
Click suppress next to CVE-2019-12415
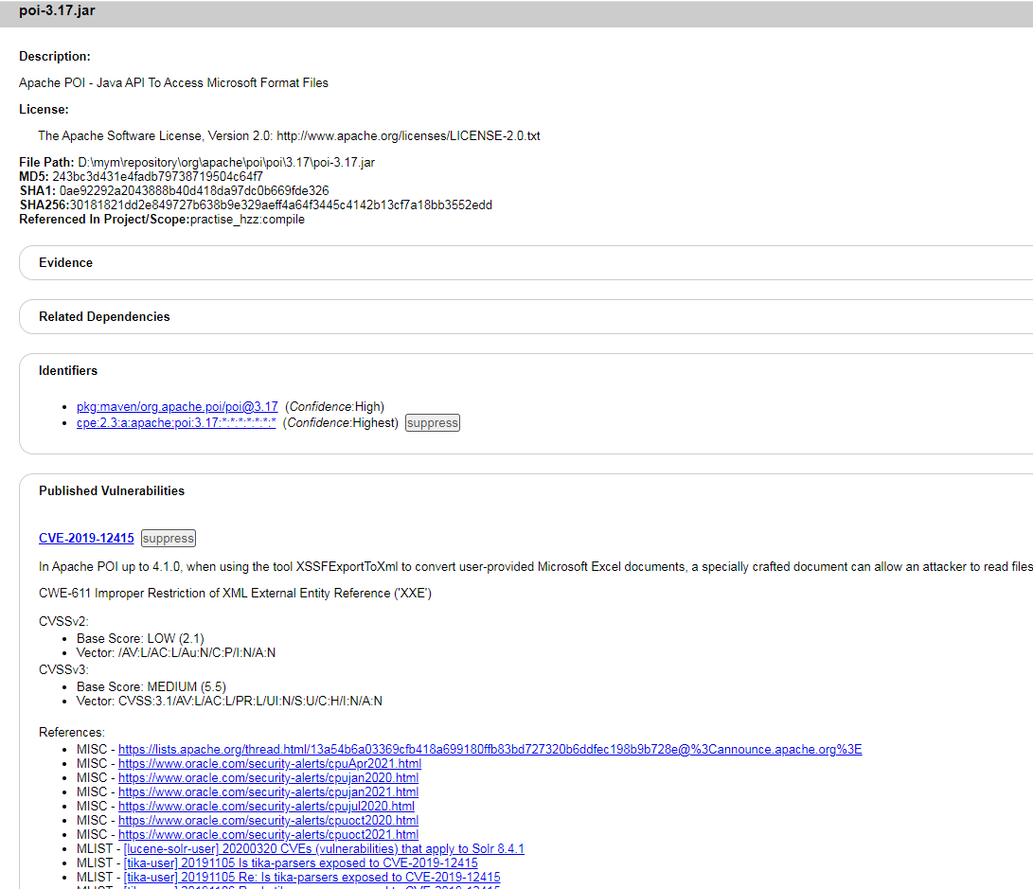[x=168, y=538]
